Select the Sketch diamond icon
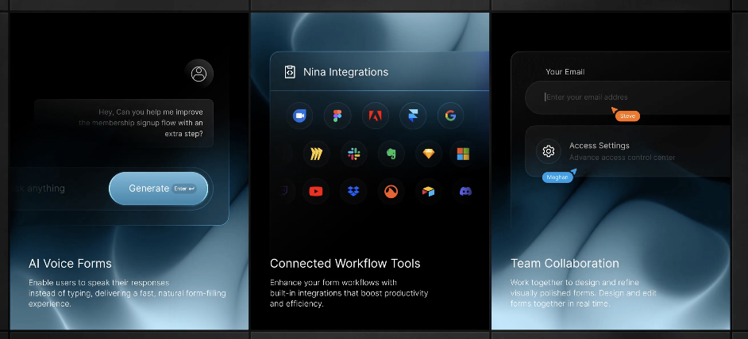 coord(429,154)
